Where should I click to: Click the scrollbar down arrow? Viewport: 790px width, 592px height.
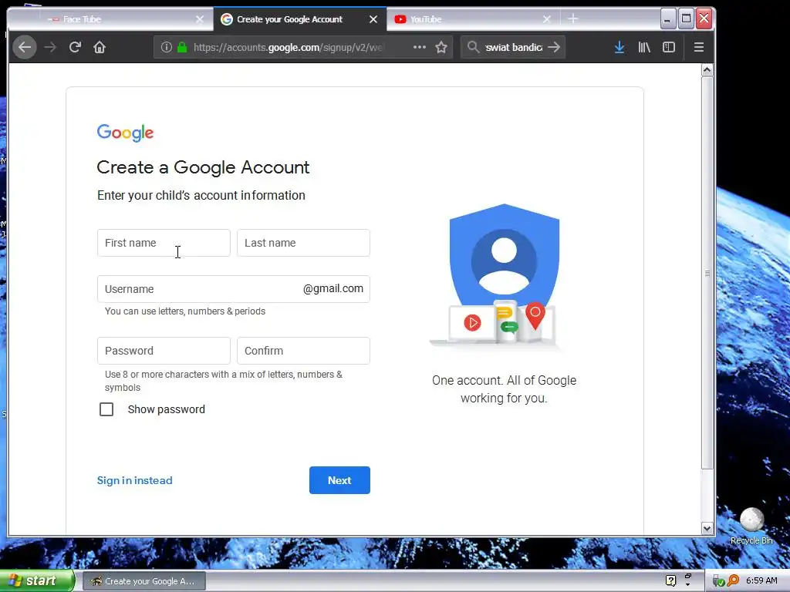(707, 529)
